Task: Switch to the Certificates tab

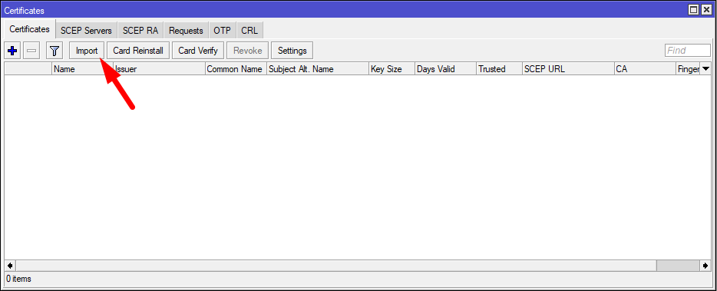Action: (x=30, y=29)
